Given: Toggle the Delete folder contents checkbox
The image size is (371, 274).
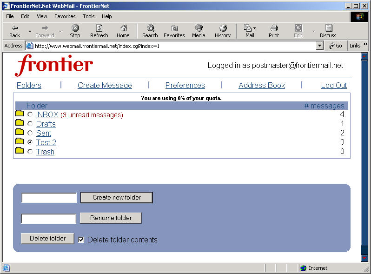Looking at the screenshot, I should coord(81,240).
